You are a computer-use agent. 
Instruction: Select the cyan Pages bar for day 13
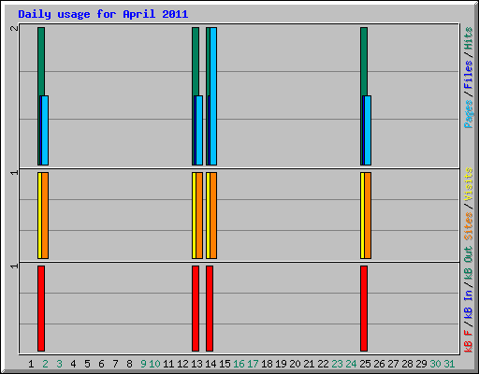199,130
